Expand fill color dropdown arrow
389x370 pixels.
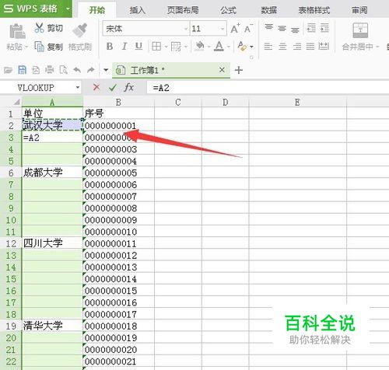click(x=209, y=47)
